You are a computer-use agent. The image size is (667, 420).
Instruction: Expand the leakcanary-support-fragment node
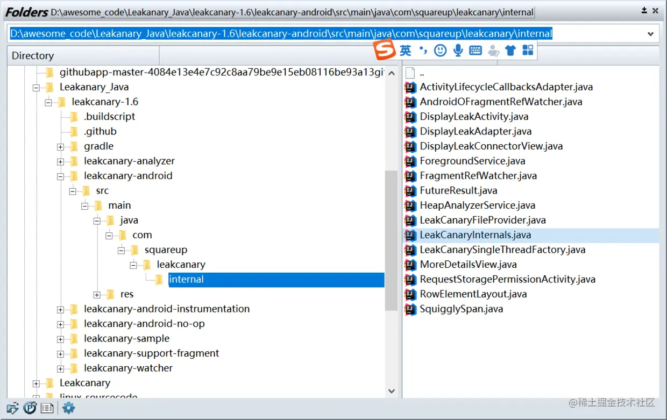click(60, 354)
